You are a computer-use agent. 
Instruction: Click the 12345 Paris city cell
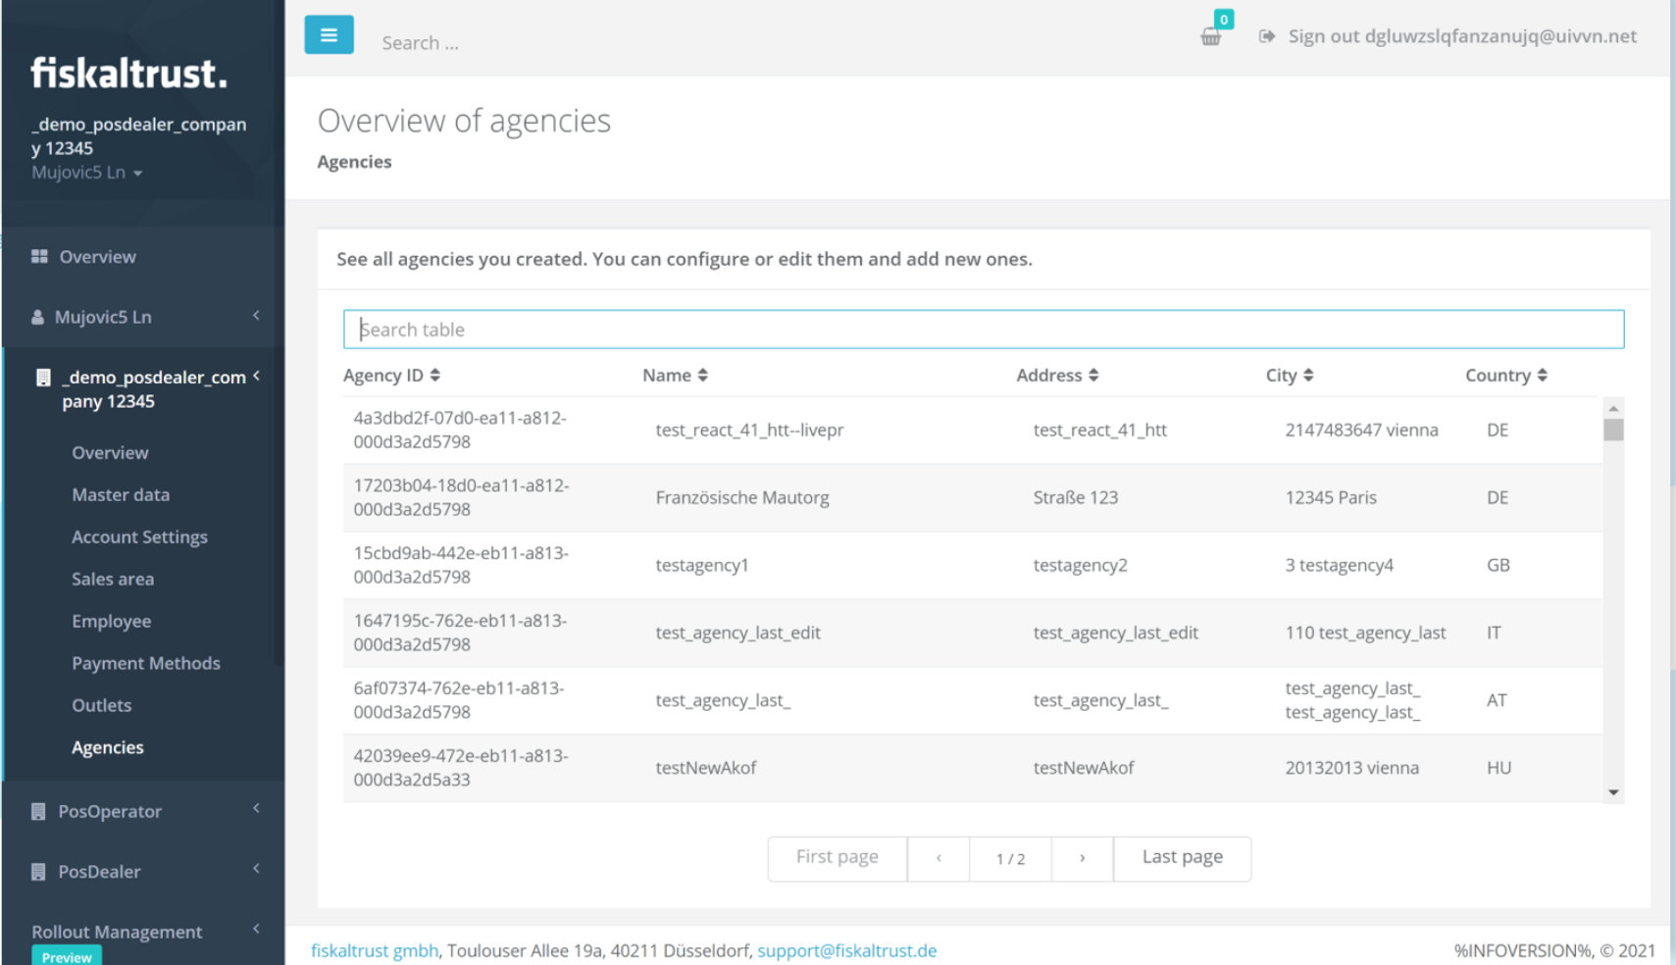(1331, 498)
